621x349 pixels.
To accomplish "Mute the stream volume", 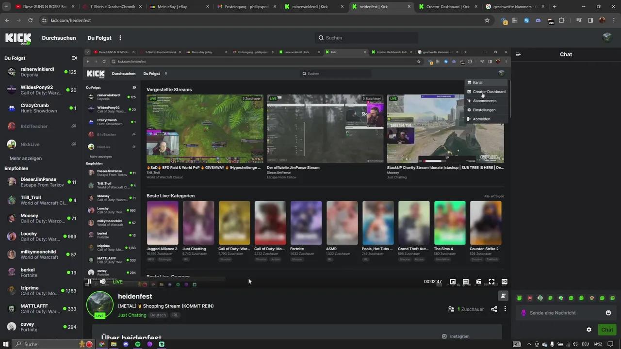I will [103, 282].
